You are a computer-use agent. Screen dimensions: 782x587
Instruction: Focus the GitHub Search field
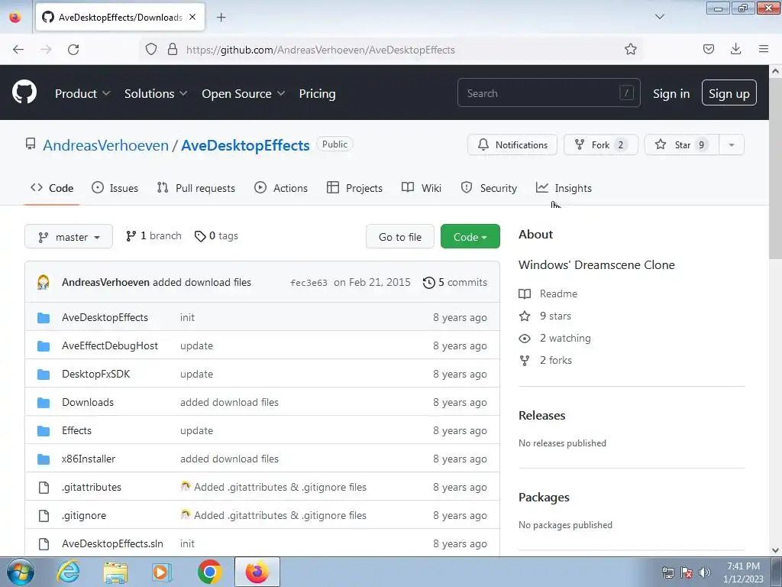click(x=548, y=92)
